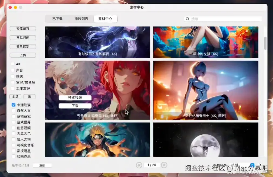This screenshot has width=273, height=177.
Task: Click the previous page arrow icon
Action: [x=139, y=165]
